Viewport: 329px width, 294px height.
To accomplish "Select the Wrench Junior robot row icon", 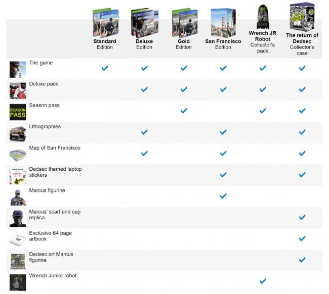I will 18,282.
